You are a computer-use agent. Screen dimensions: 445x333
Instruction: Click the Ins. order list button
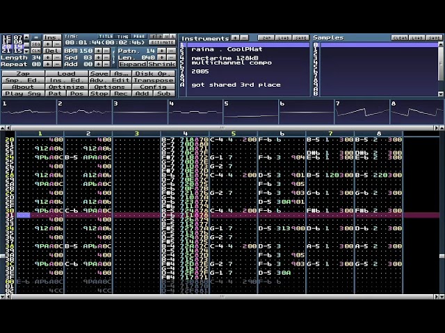pos(52,37)
